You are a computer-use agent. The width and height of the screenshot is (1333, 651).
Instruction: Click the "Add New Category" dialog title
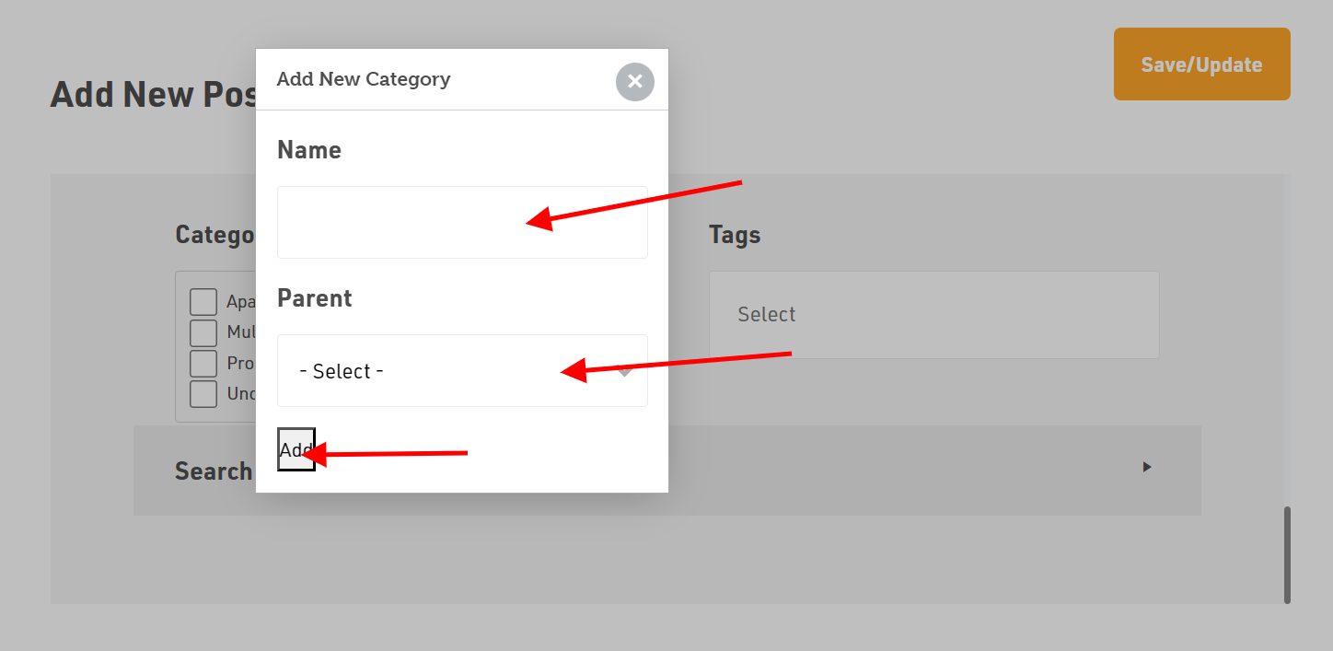(x=364, y=79)
